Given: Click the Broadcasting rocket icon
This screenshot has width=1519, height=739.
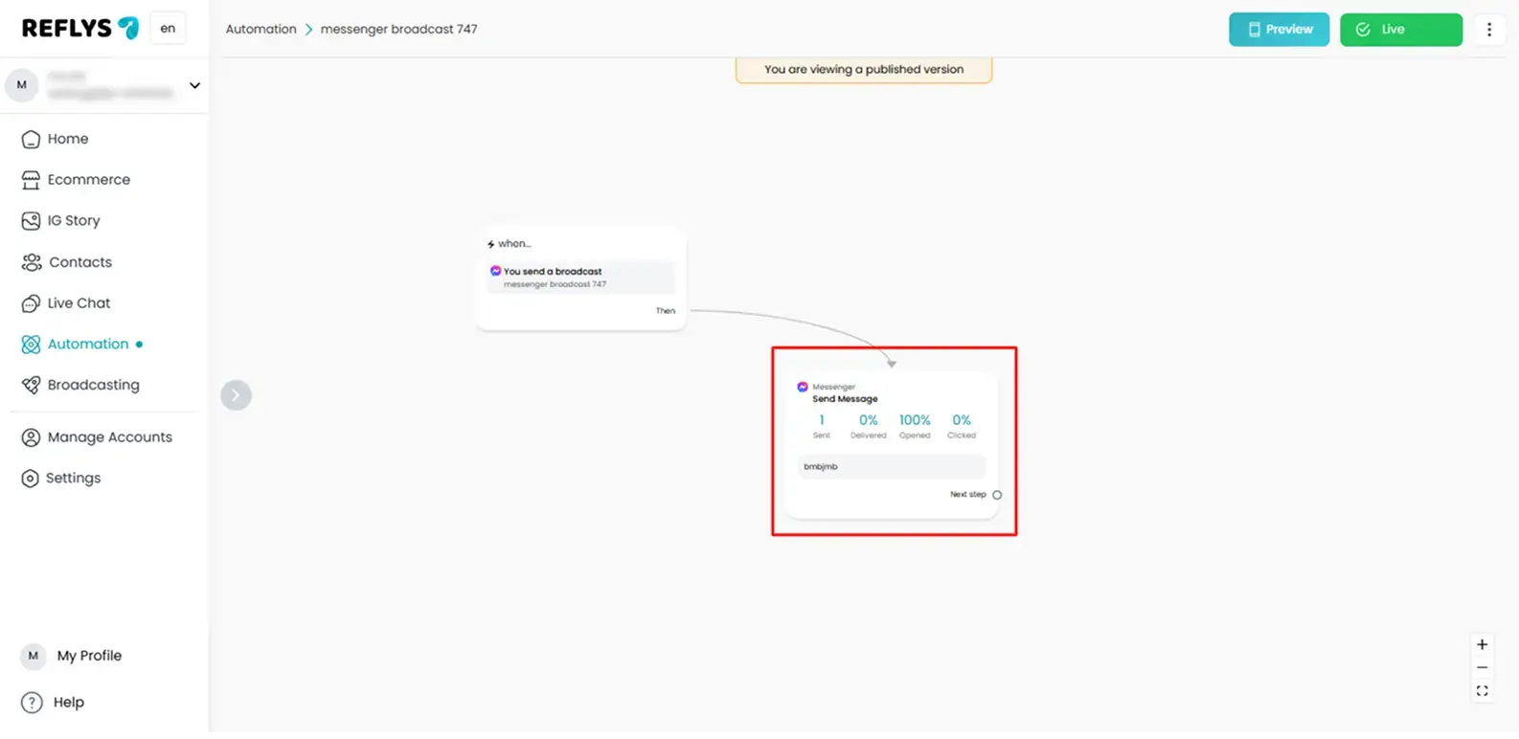Looking at the screenshot, I should (x=31, y=385).
